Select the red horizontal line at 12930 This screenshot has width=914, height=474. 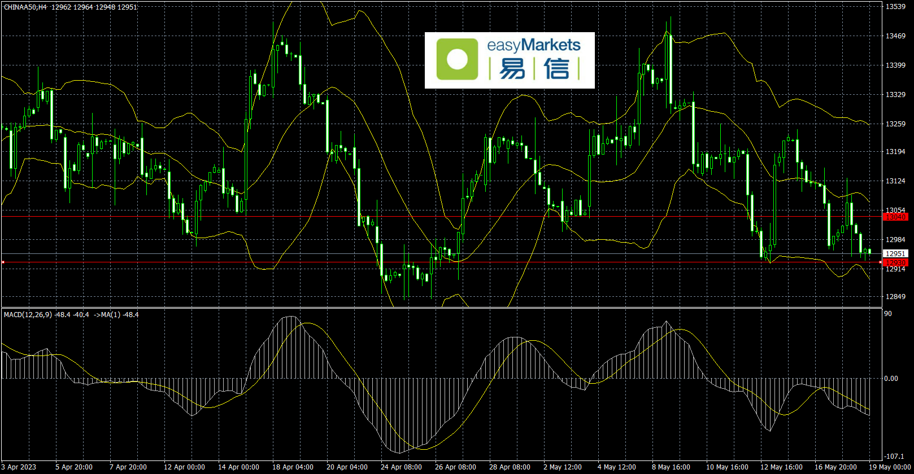(441, 263)
